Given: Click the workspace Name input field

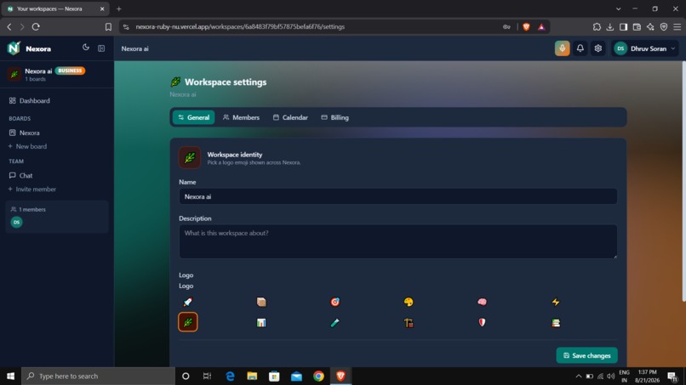Looking at the screenshot, I should click(x=397, y=196).
